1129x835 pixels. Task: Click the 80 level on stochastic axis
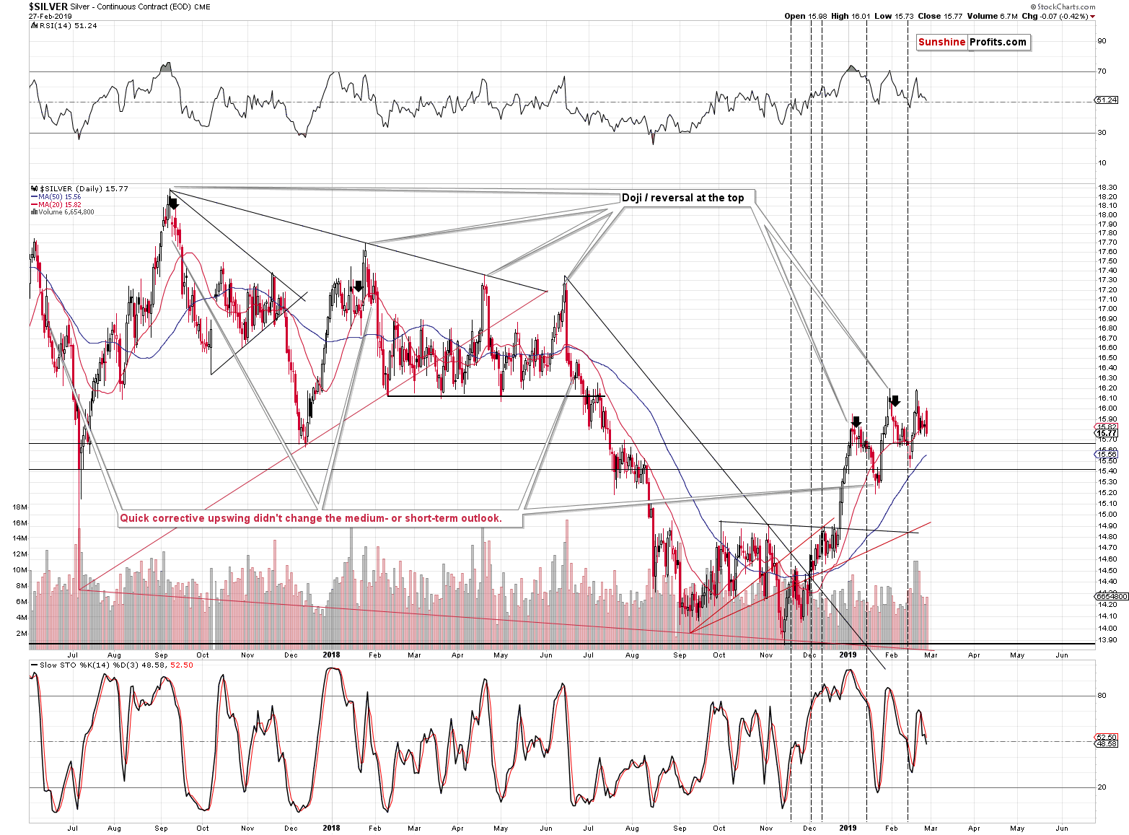[1102, 696]
